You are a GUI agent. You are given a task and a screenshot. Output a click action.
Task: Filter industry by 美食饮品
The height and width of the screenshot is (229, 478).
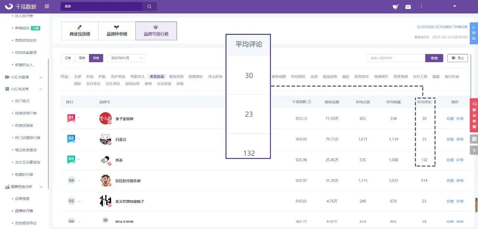157,77
